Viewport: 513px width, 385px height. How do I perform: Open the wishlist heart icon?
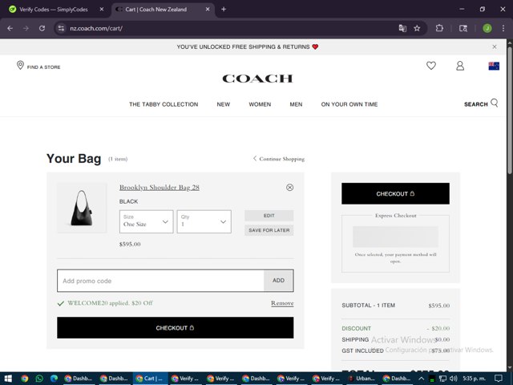click(431, 66)
